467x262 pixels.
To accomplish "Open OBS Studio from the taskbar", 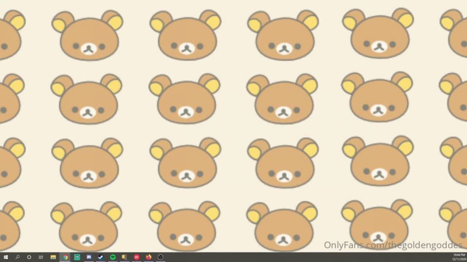I will (x=160, y=257).
